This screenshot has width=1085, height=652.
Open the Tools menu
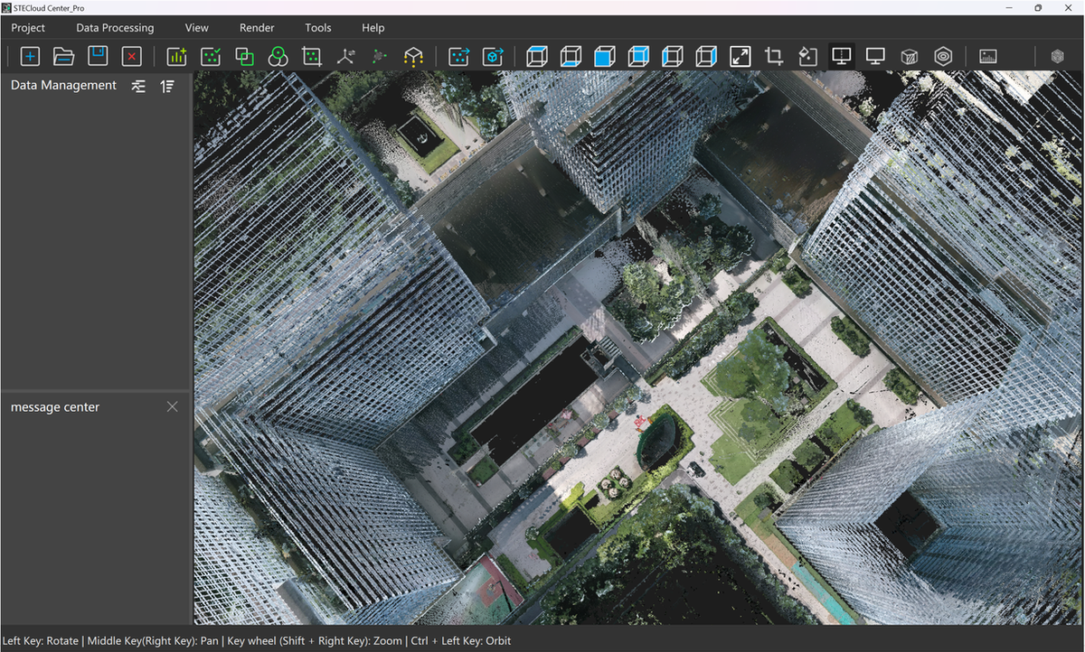[318, 28]
